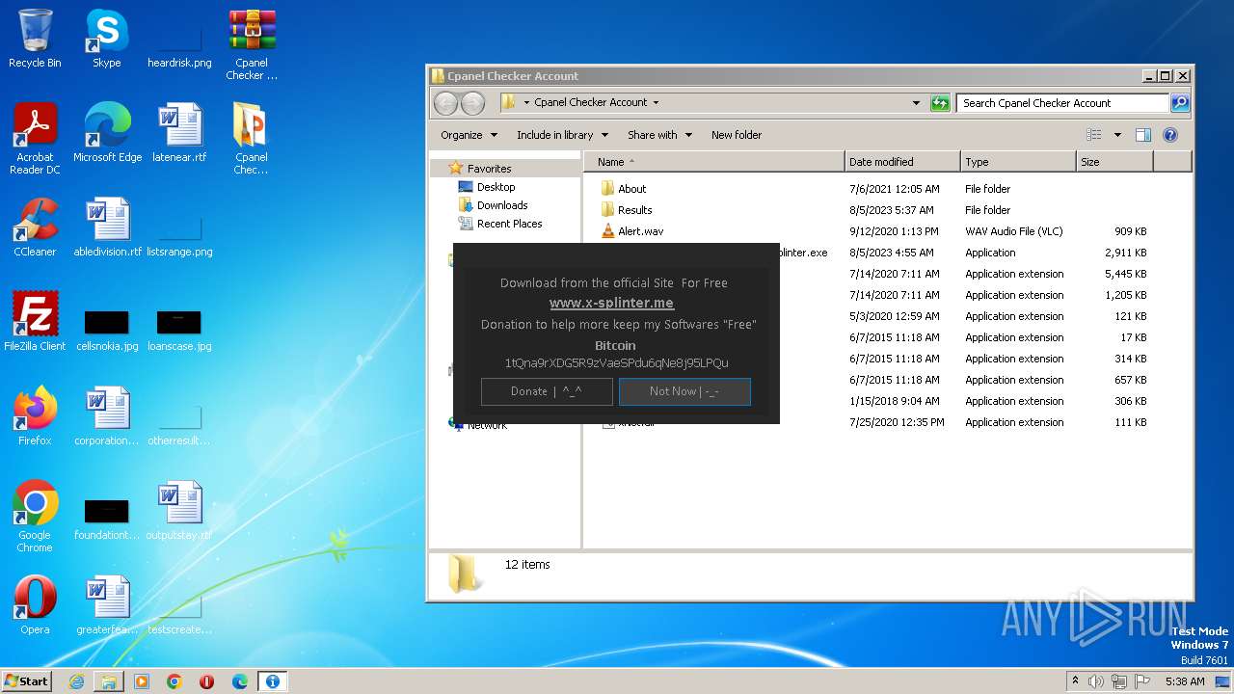Click the Show desktop button on taskbar
The width and height of the screenshot is (1234, 694).
click(1223, 681)
